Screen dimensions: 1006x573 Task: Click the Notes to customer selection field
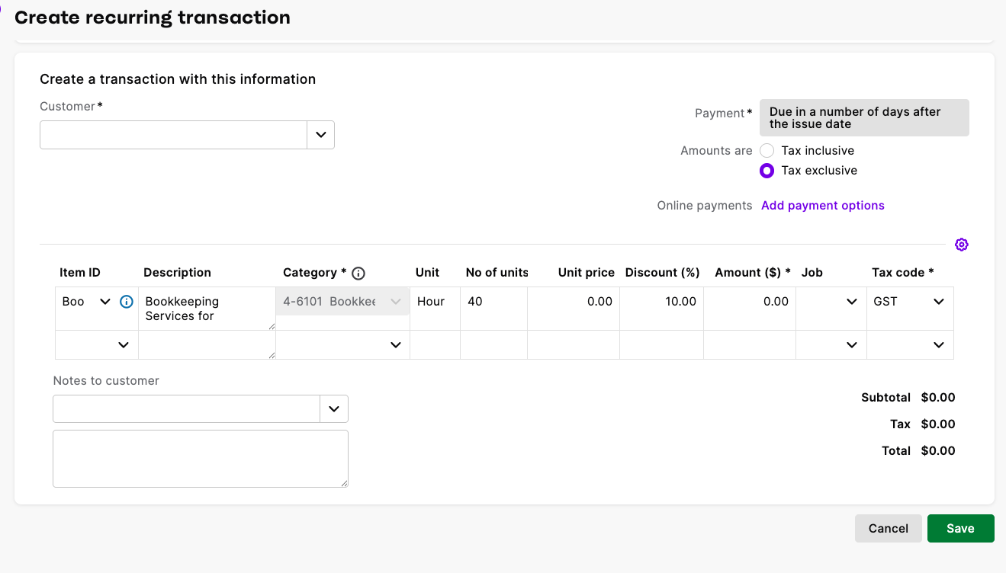tap(187, 409)
